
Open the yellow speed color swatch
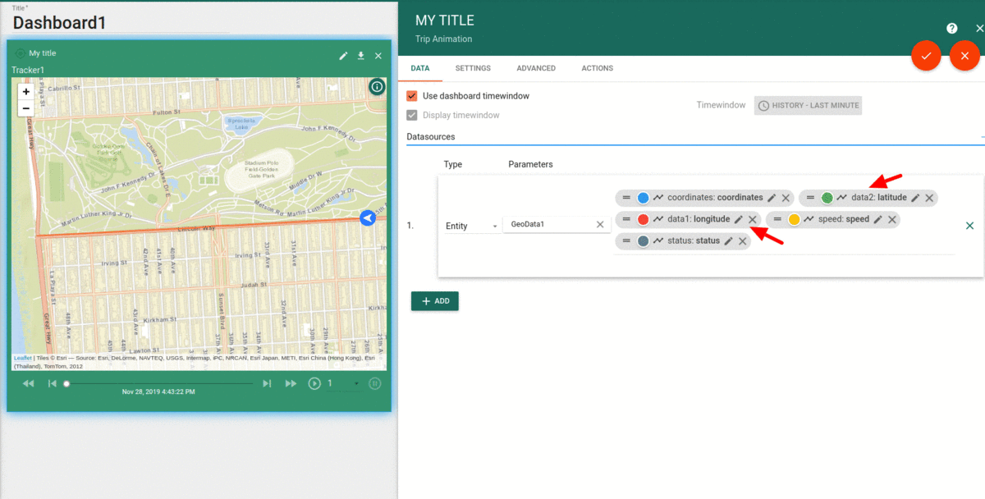pyautogui.click(x=794, y=219)
